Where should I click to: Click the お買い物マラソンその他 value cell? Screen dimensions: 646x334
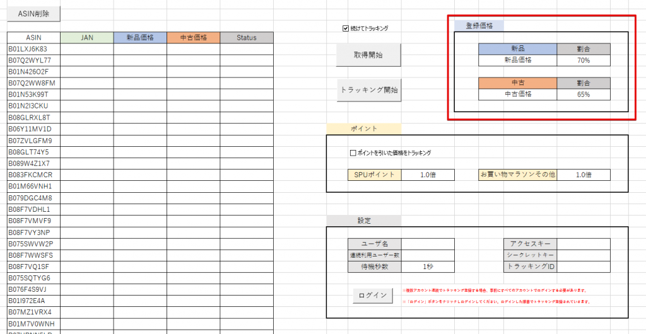[583, 175]
